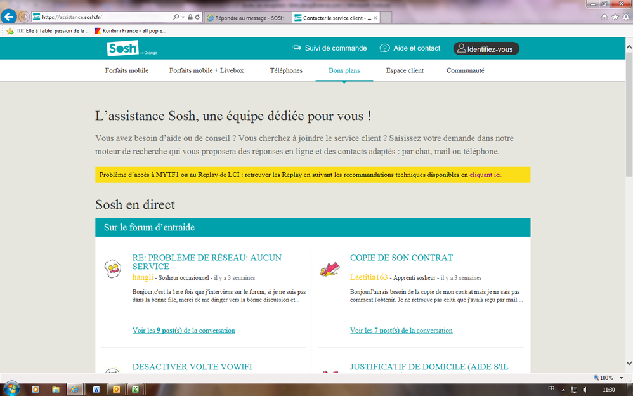
Task: Click hangli's avatar thumbnail
Action: [113, 268]
